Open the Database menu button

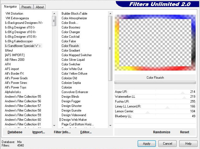point(15,132)
